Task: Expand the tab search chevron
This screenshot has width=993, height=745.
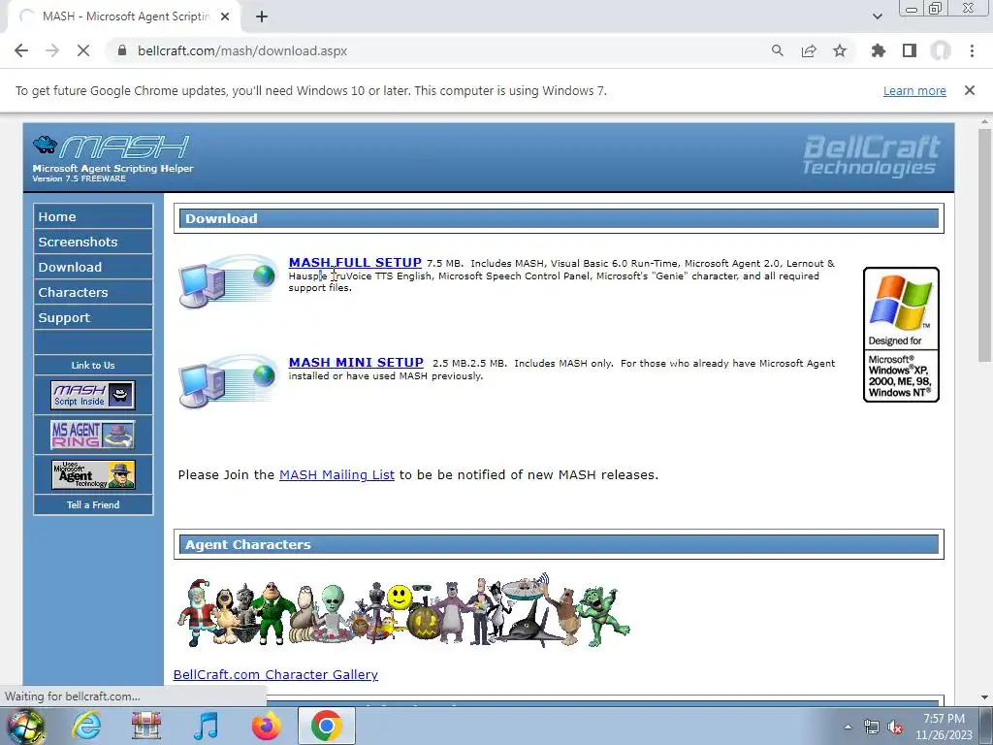Action: click(x=877, y=16)
